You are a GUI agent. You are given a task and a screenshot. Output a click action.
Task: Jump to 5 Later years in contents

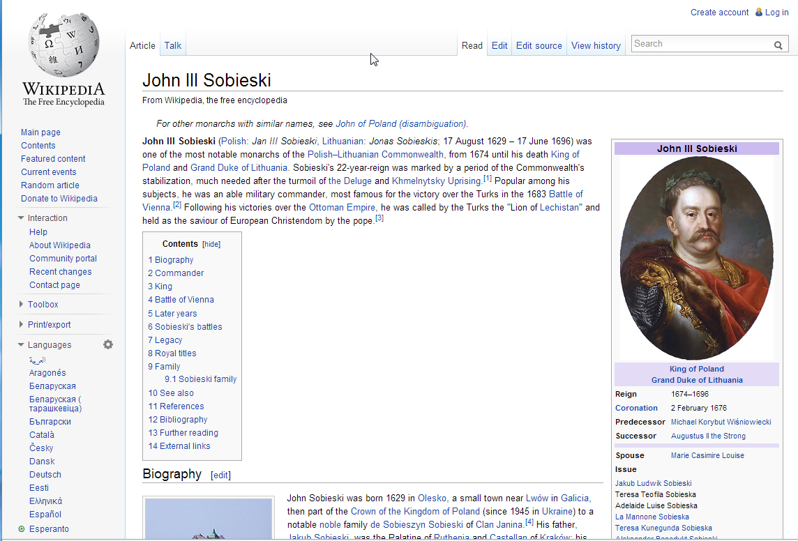point(172,314)
